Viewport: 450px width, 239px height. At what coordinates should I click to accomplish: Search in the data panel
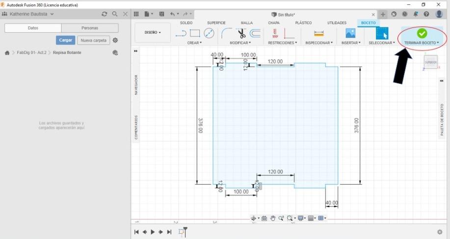tap(115, 14)
